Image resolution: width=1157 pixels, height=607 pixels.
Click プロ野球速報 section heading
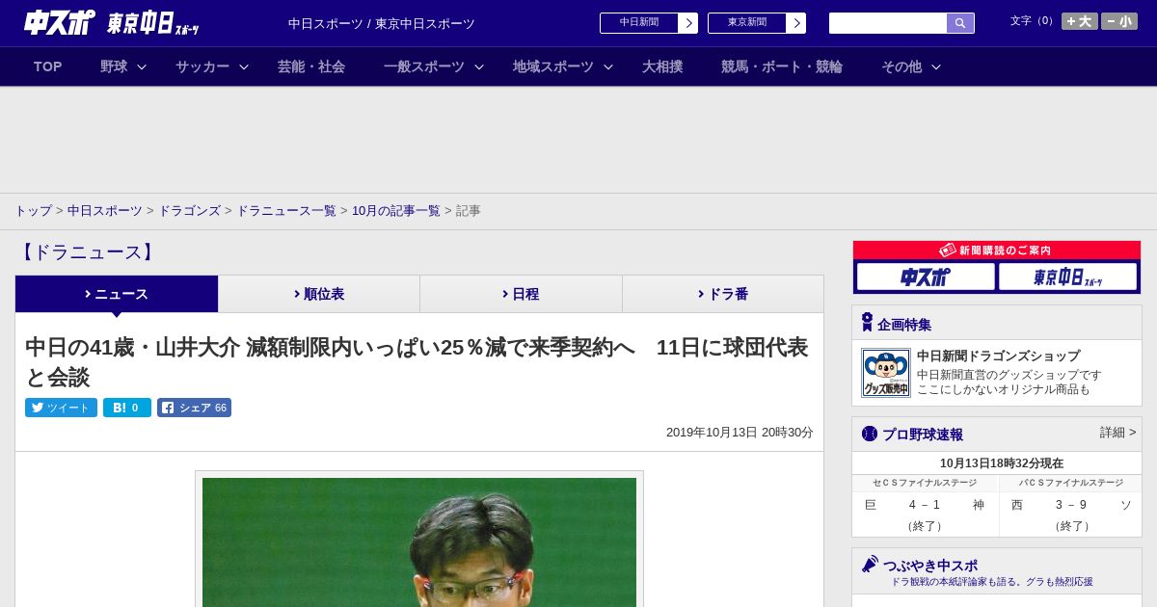(x=923, y=435)
